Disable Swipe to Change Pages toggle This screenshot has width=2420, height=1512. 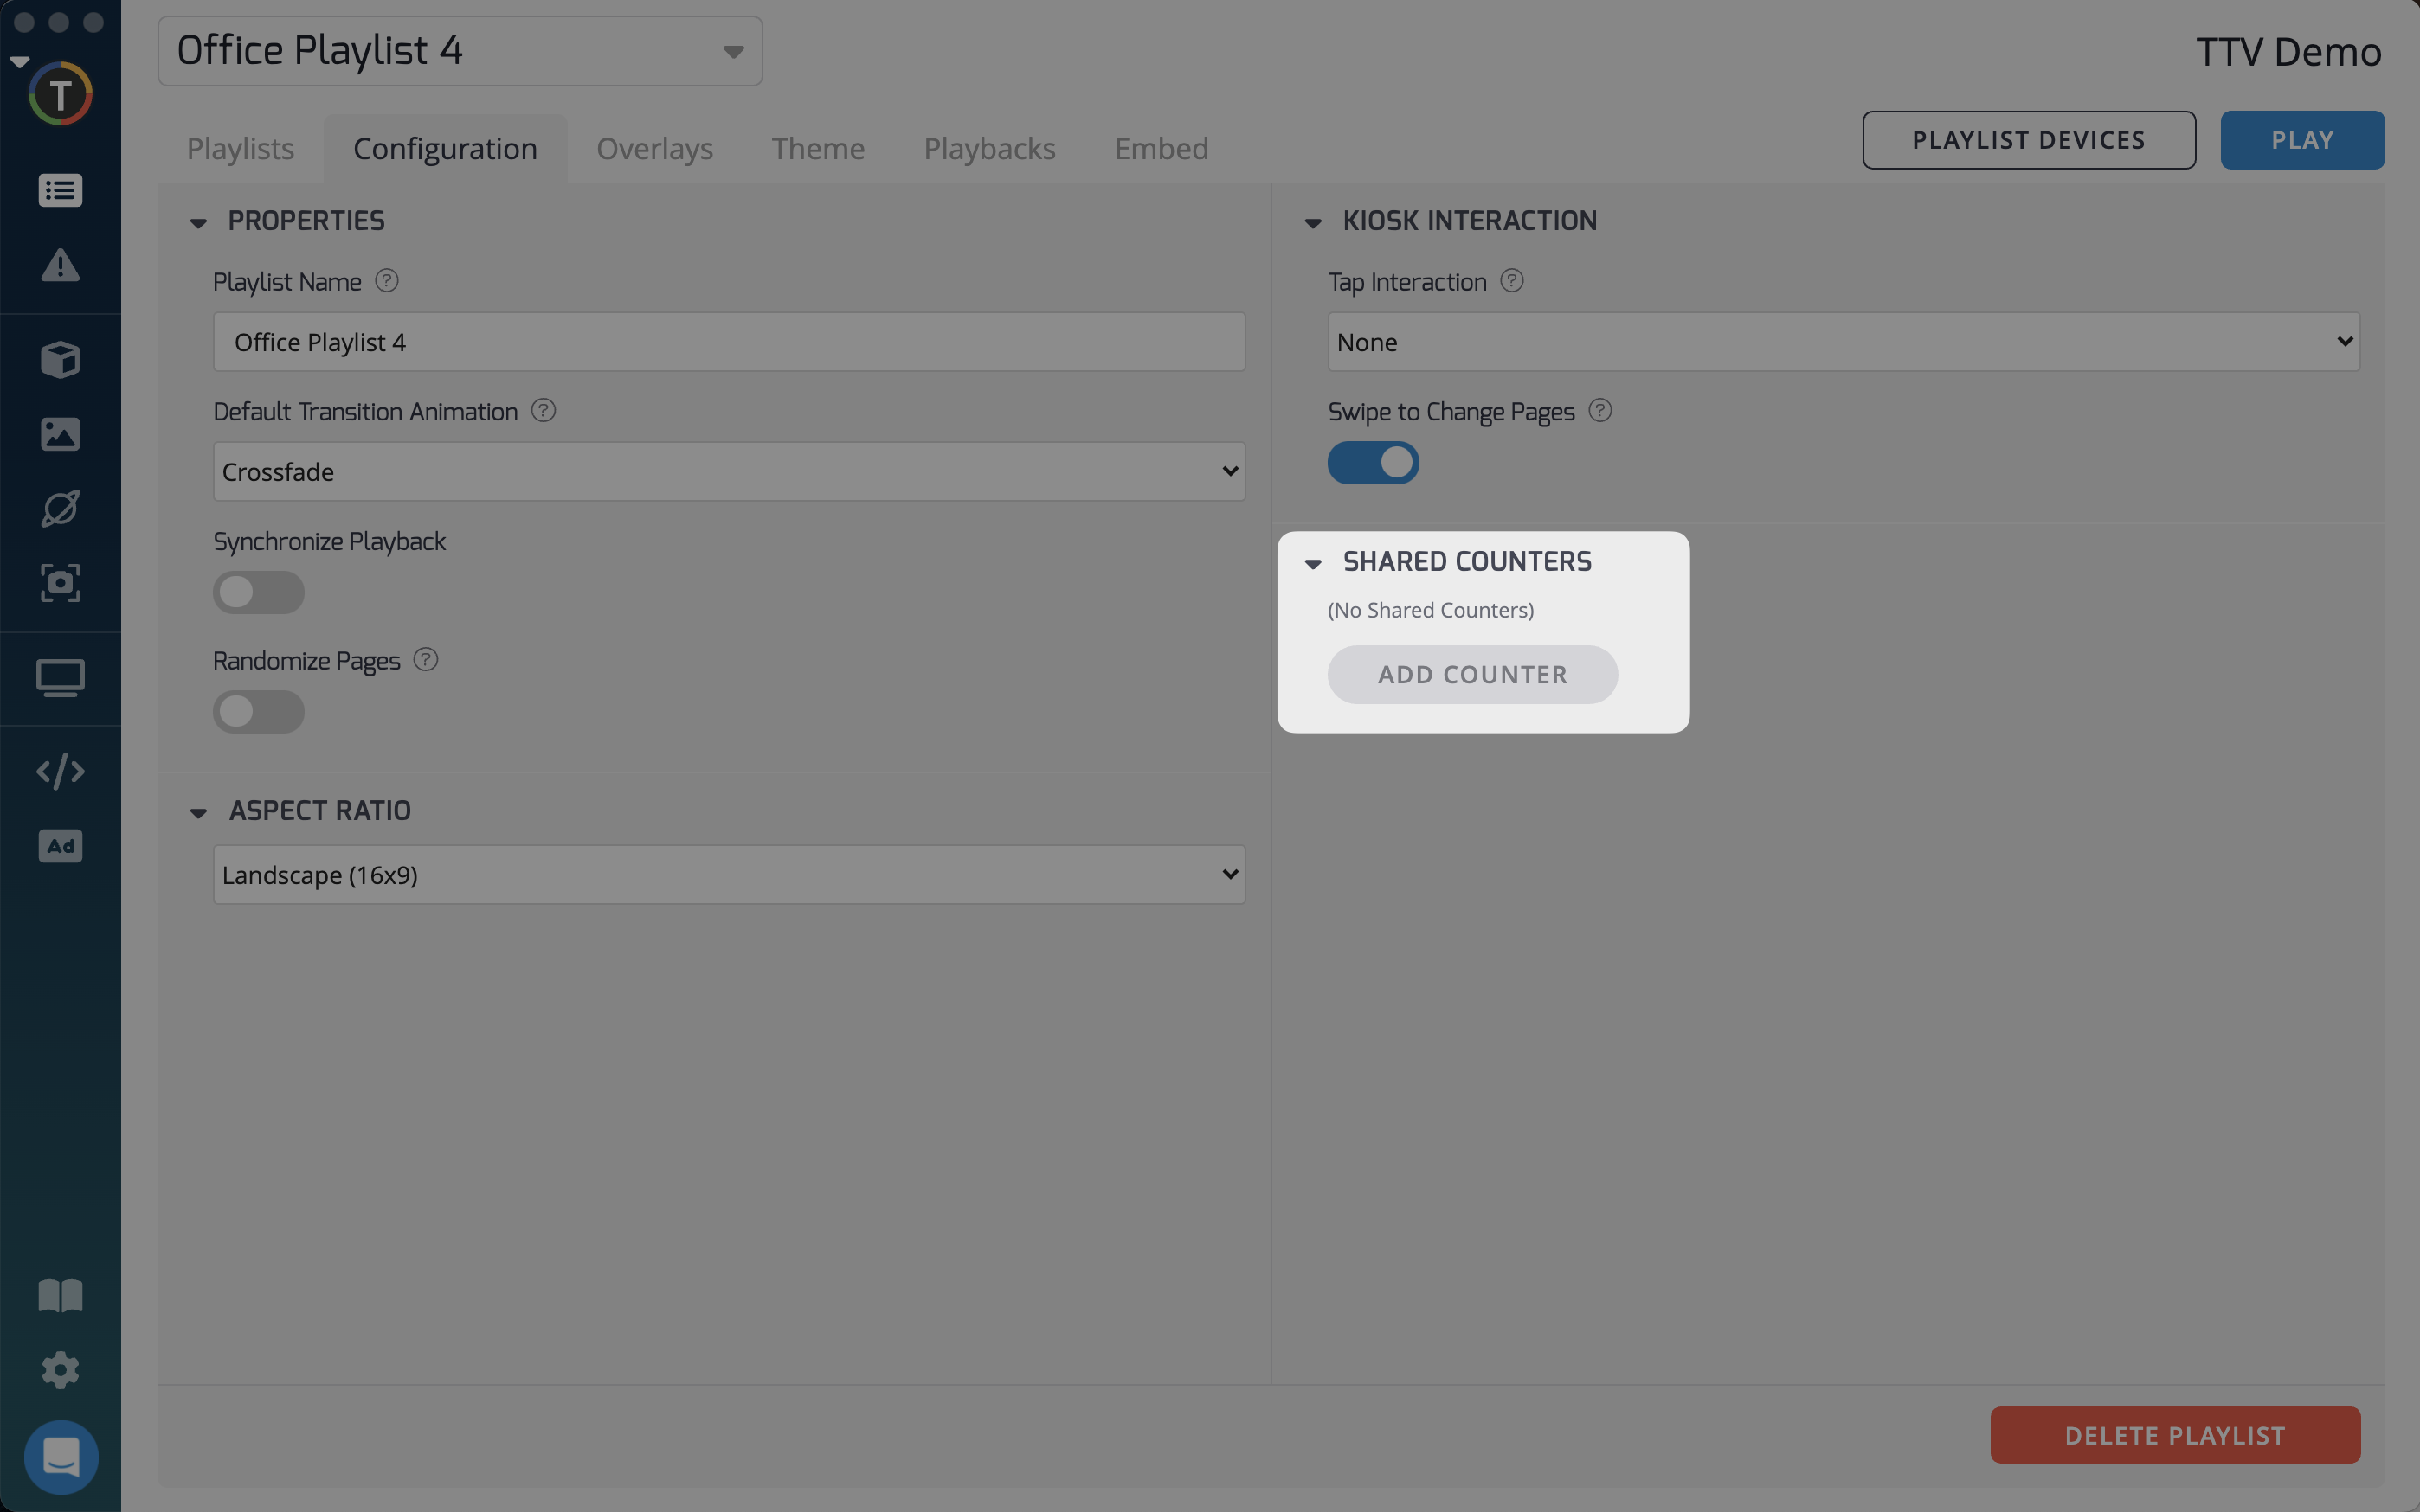tap(1373, 463)
